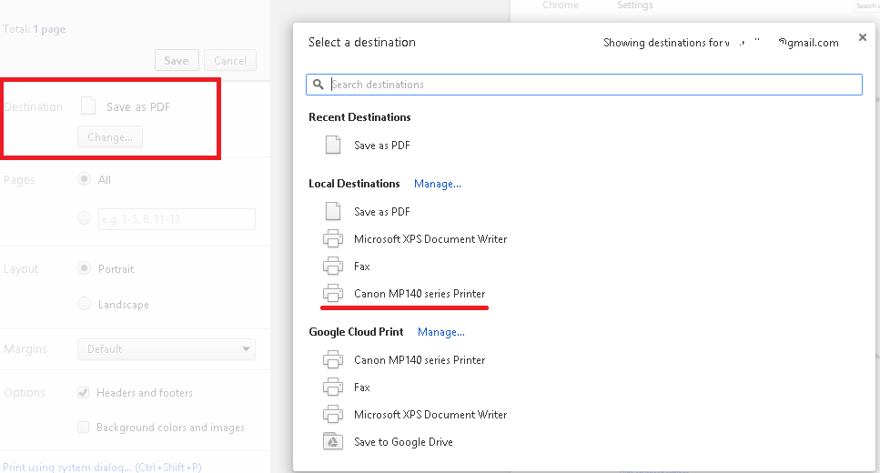Screen dimensions: 880x473
Task: Click Manage link next to Local Destinations
Action: click(x=438, y=184)
